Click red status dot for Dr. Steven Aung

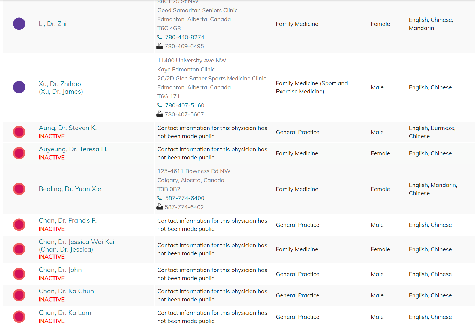point(19,132)
